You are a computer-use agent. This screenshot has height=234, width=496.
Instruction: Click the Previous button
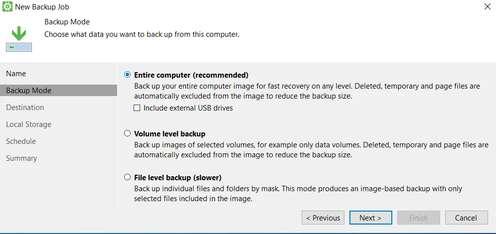pos(323,218)
